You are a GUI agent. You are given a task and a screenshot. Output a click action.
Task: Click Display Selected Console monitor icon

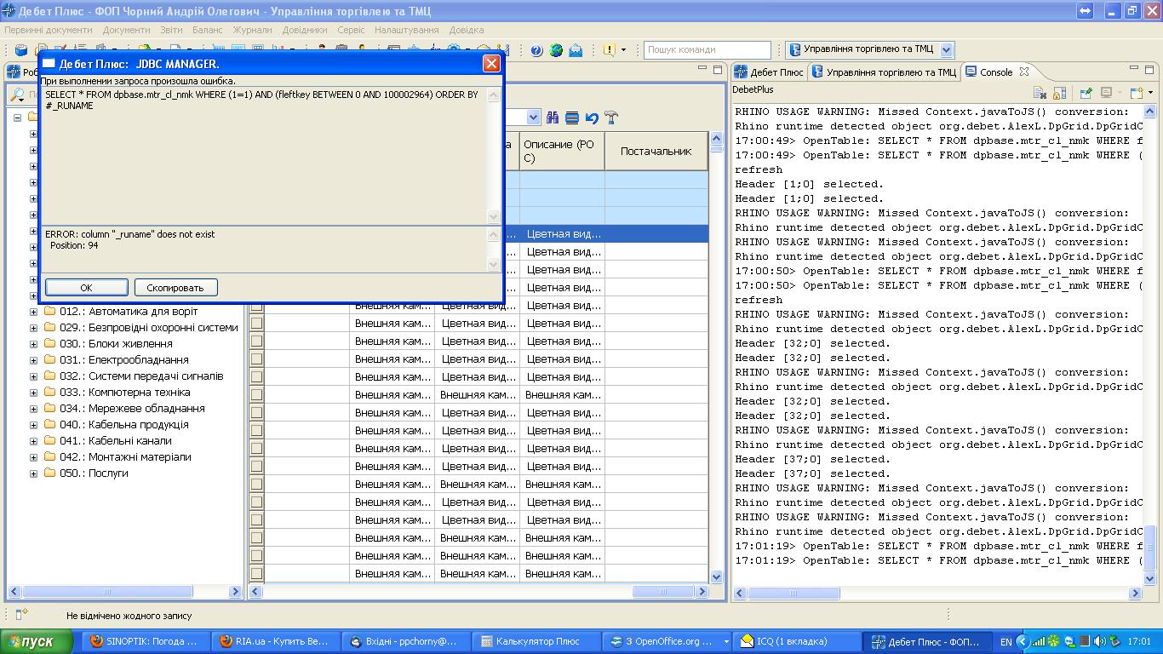click(x=1106, y=92)
